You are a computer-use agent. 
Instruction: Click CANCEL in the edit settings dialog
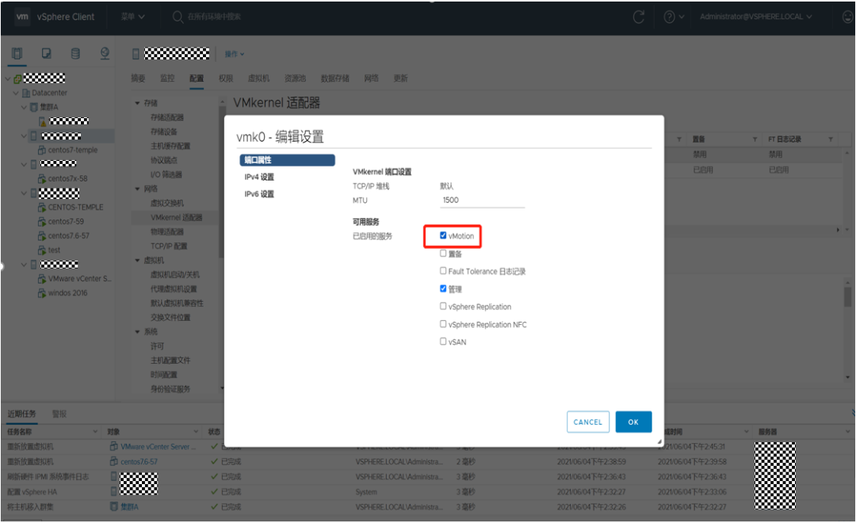pos(588,422)
